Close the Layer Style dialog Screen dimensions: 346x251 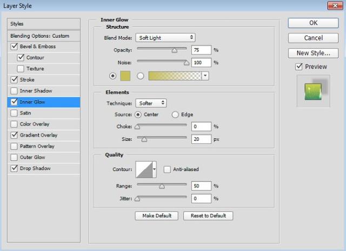[331, 5]
